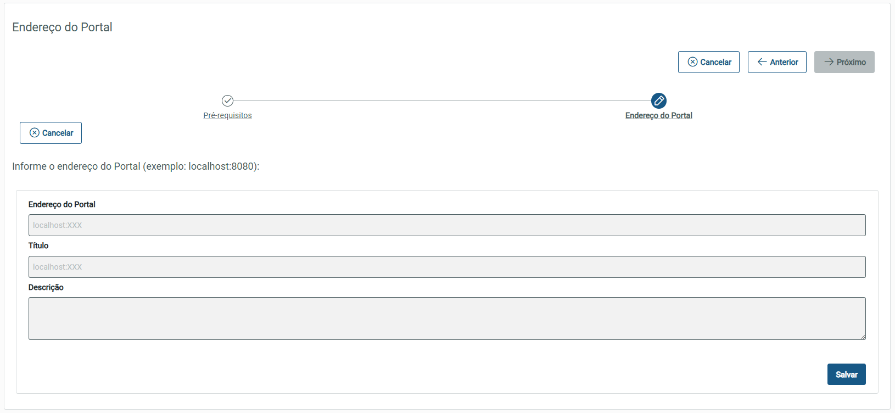Select the blue pencil step icon
The width and height of the screenshot is (895, 413).
pos(658,101)
